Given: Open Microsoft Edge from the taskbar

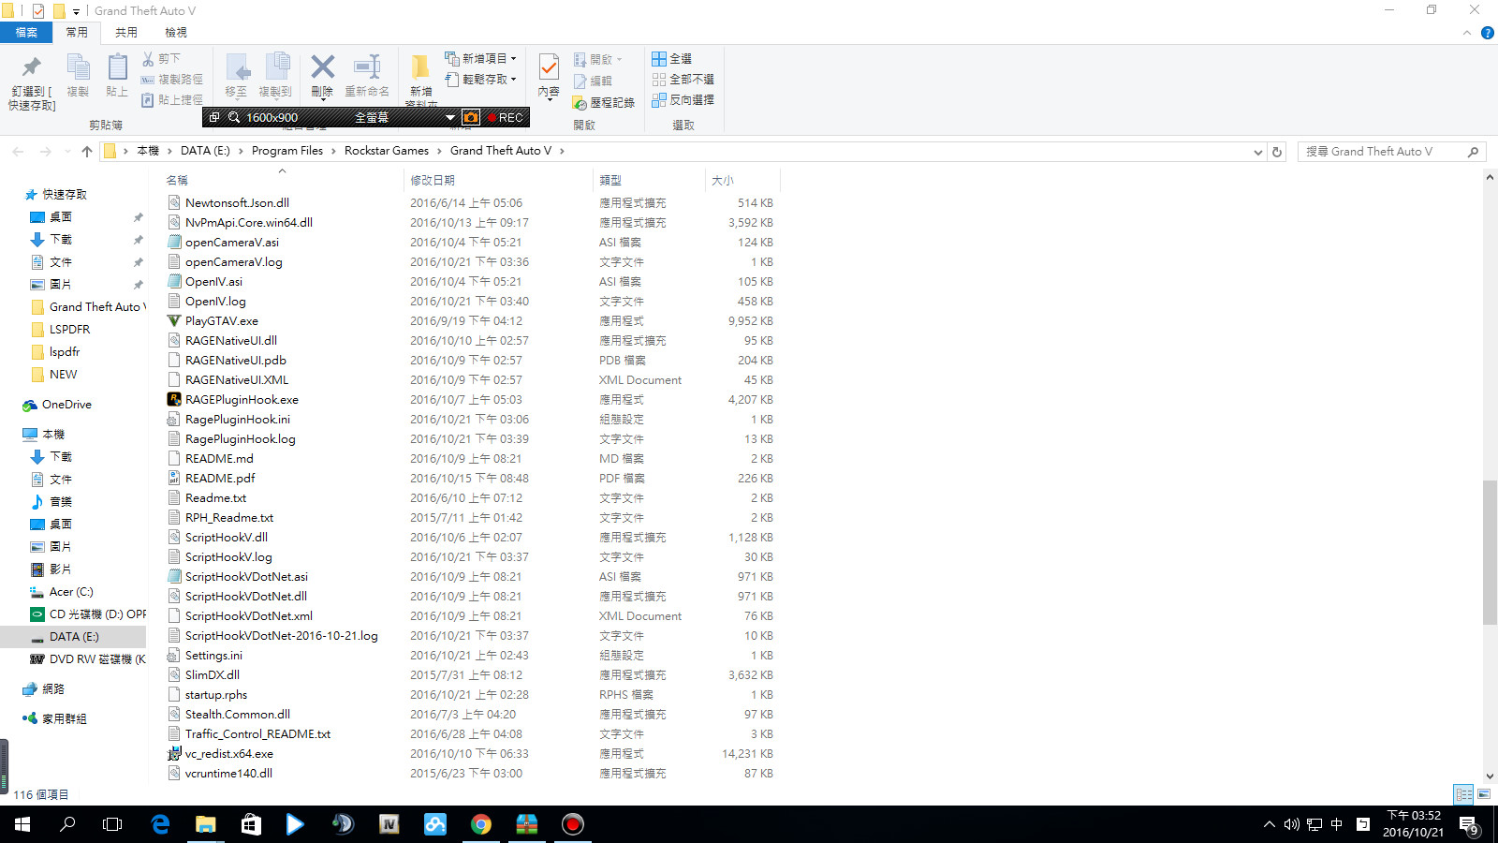Looking at the screenshot, I should tap(160, 824).
